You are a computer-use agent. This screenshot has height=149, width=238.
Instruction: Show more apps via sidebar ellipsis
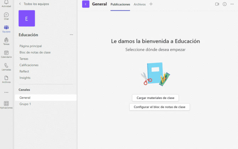coord(6,92)
